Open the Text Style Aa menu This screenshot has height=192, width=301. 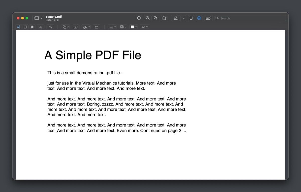[145, 27]
